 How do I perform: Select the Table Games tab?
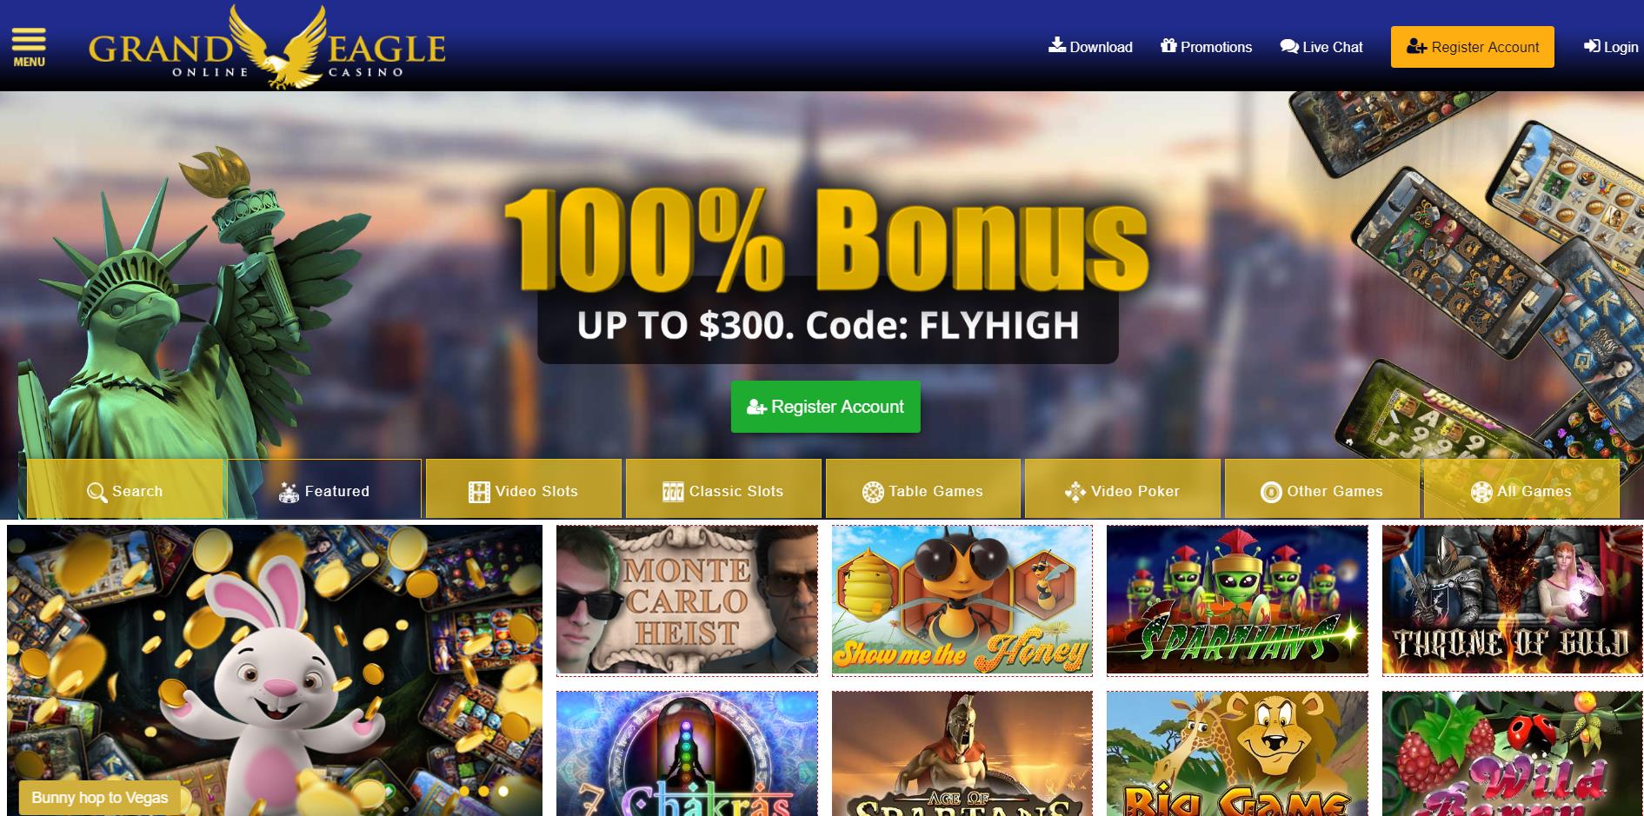(x=923, y=491)
